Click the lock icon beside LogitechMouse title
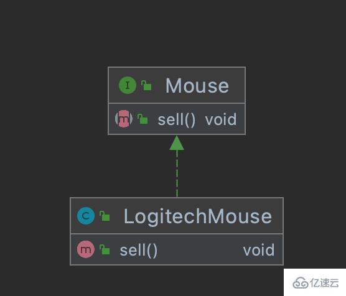This screenshot has height=296, width=346. (105, 216)
